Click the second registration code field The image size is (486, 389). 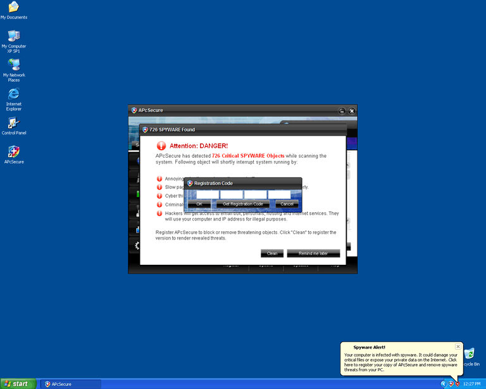coord(232,194)
